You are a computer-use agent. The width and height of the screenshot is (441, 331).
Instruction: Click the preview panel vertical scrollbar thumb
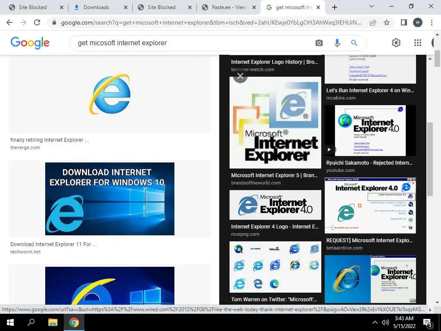pyautogui.click(x=430, y=159)
